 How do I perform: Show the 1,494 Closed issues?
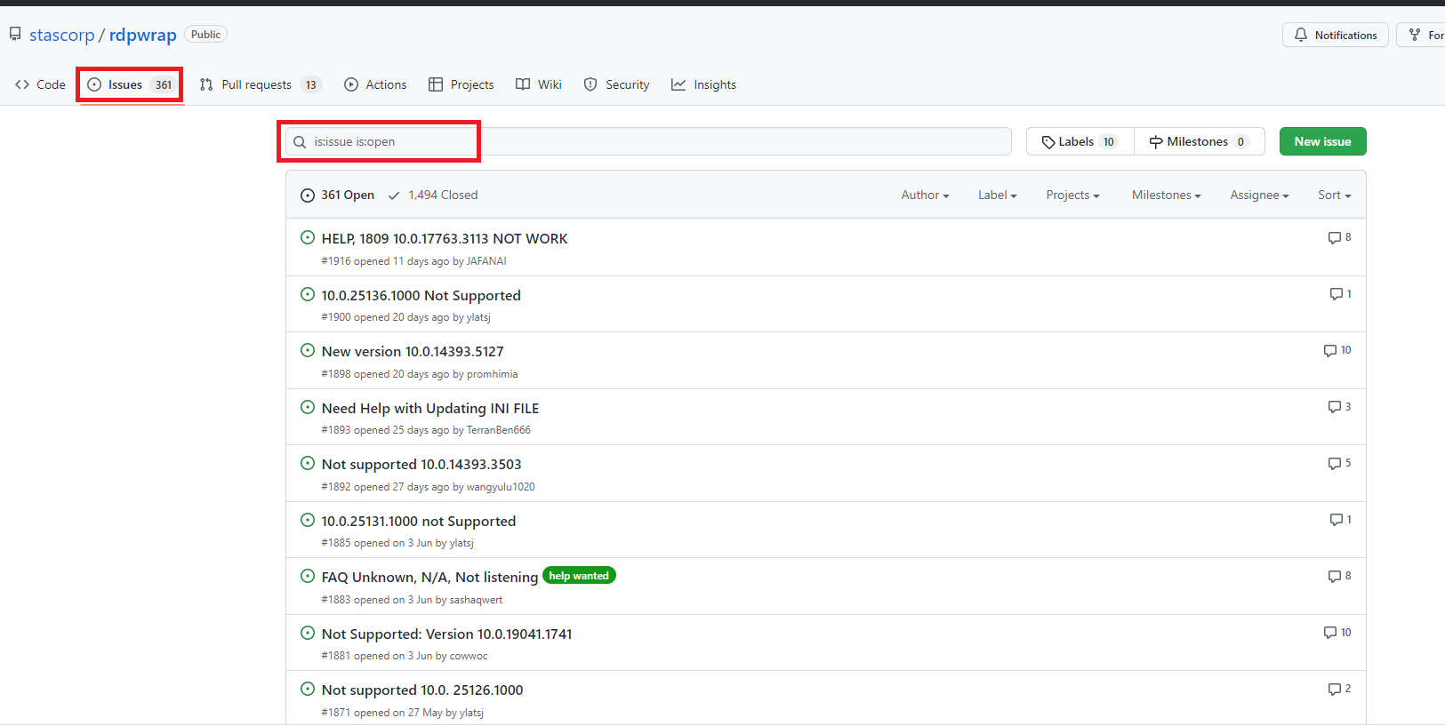433,195
